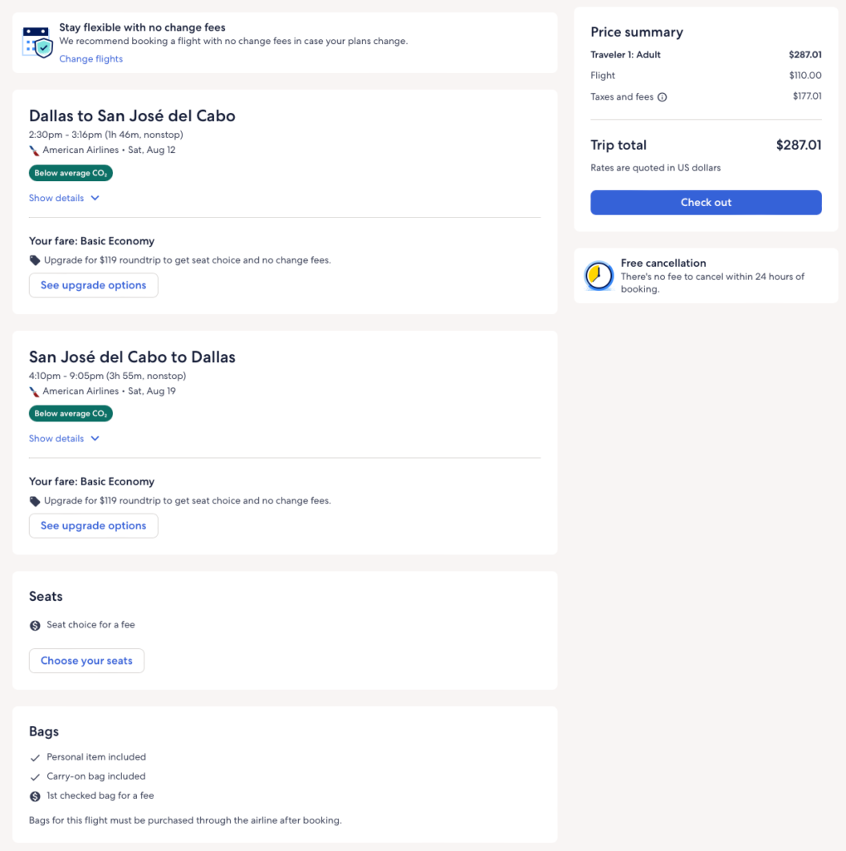Click the calendar shield flexible booking icon
846x851 pixels.
(38, 42)
